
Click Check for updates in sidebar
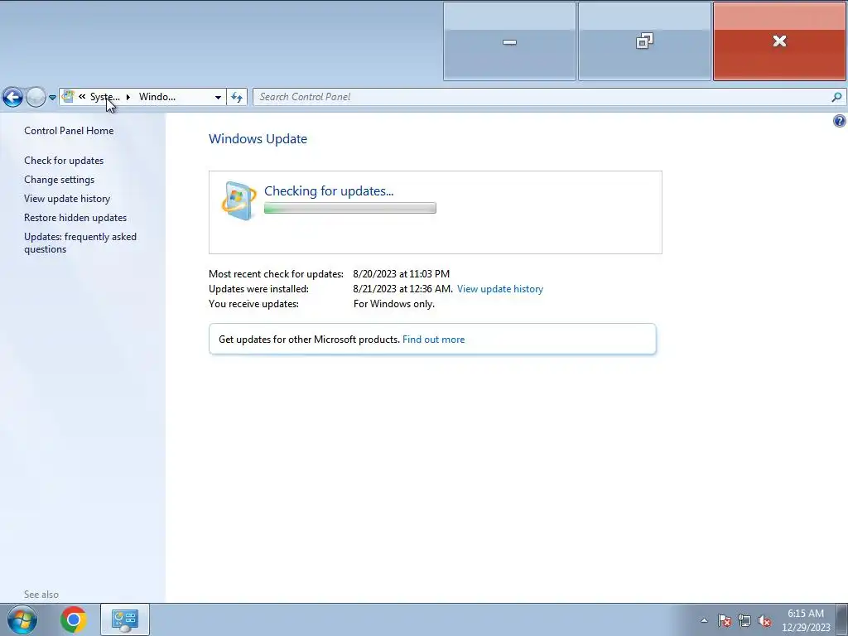pos(64,161)
